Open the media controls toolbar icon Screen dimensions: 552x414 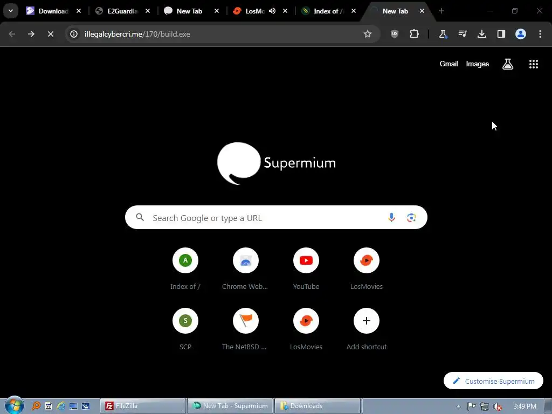(x=462, y=34)
